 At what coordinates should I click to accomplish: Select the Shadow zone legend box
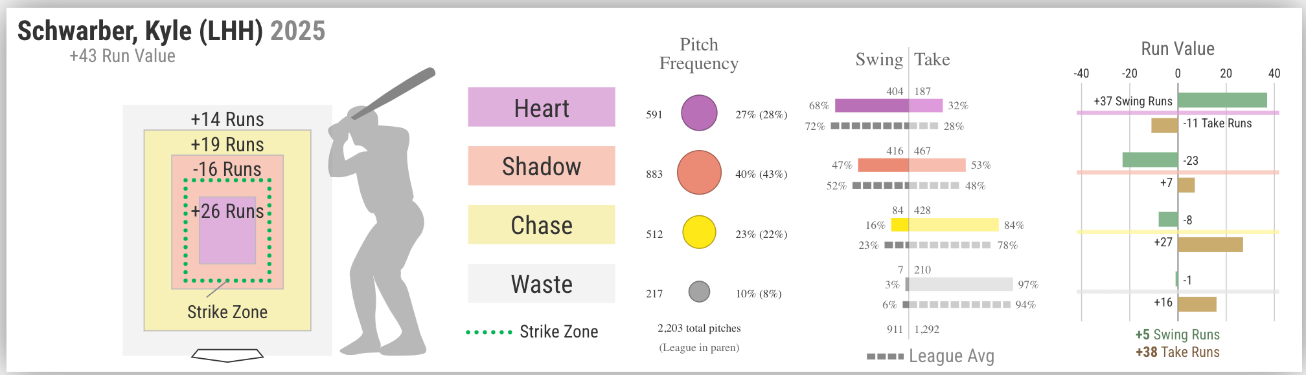(x=541, y=166)
